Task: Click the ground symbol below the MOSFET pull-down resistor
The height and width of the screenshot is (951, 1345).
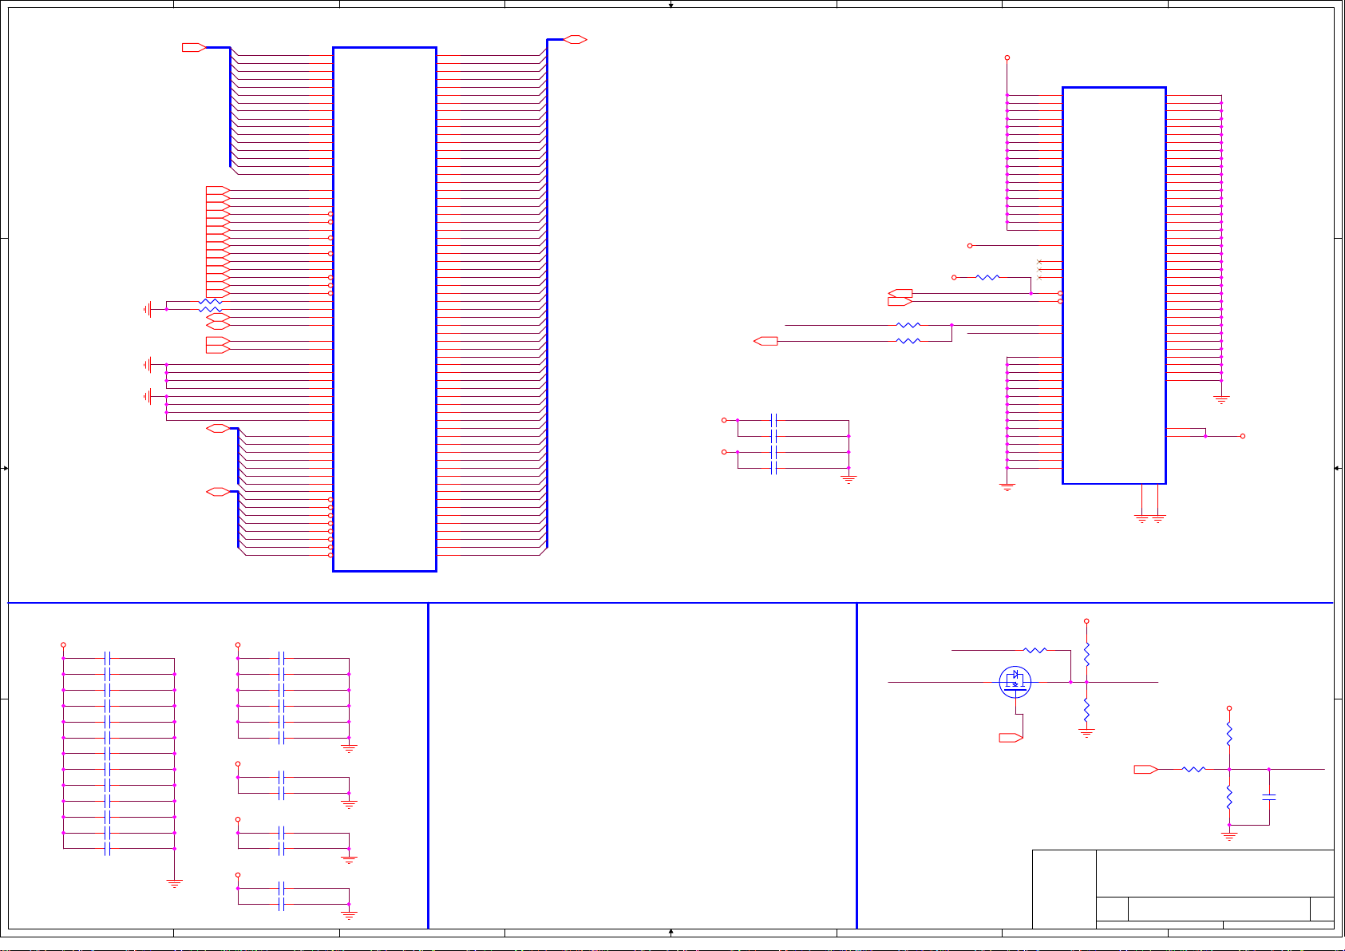Action: [x=1086, y=732]
